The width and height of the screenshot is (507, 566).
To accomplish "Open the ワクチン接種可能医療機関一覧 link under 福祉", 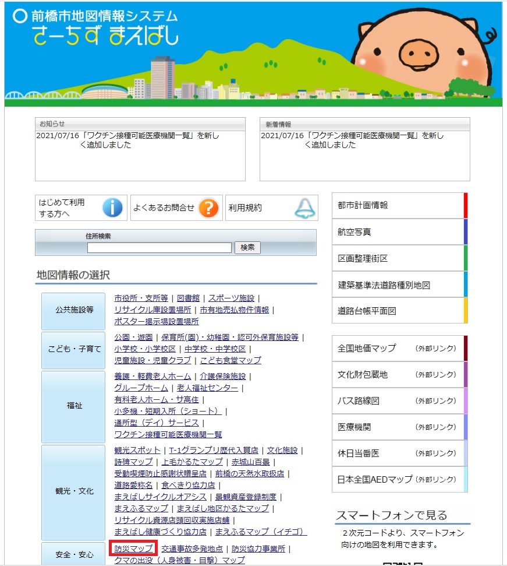I will coord(168,434).
